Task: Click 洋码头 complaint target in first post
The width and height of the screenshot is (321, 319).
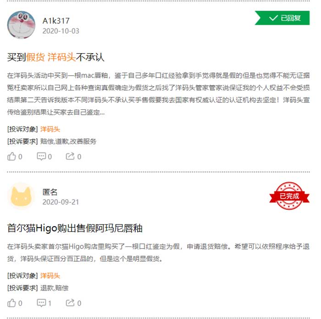Action: (50, 129)
